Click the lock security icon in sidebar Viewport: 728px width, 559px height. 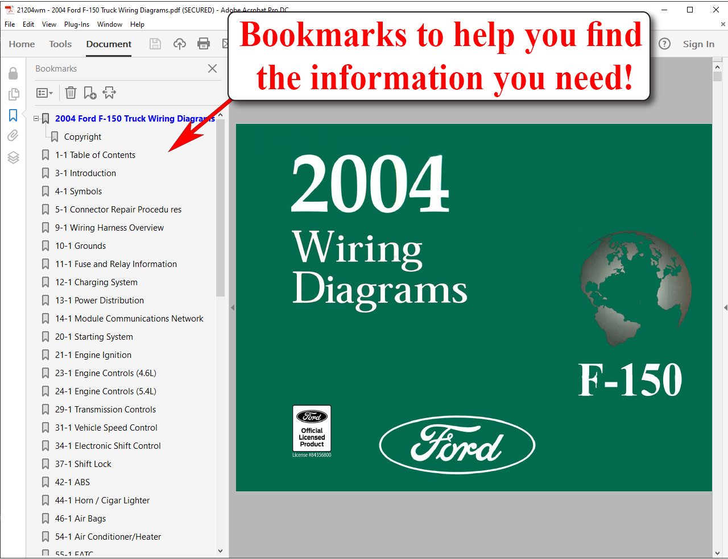coord(13,73)
